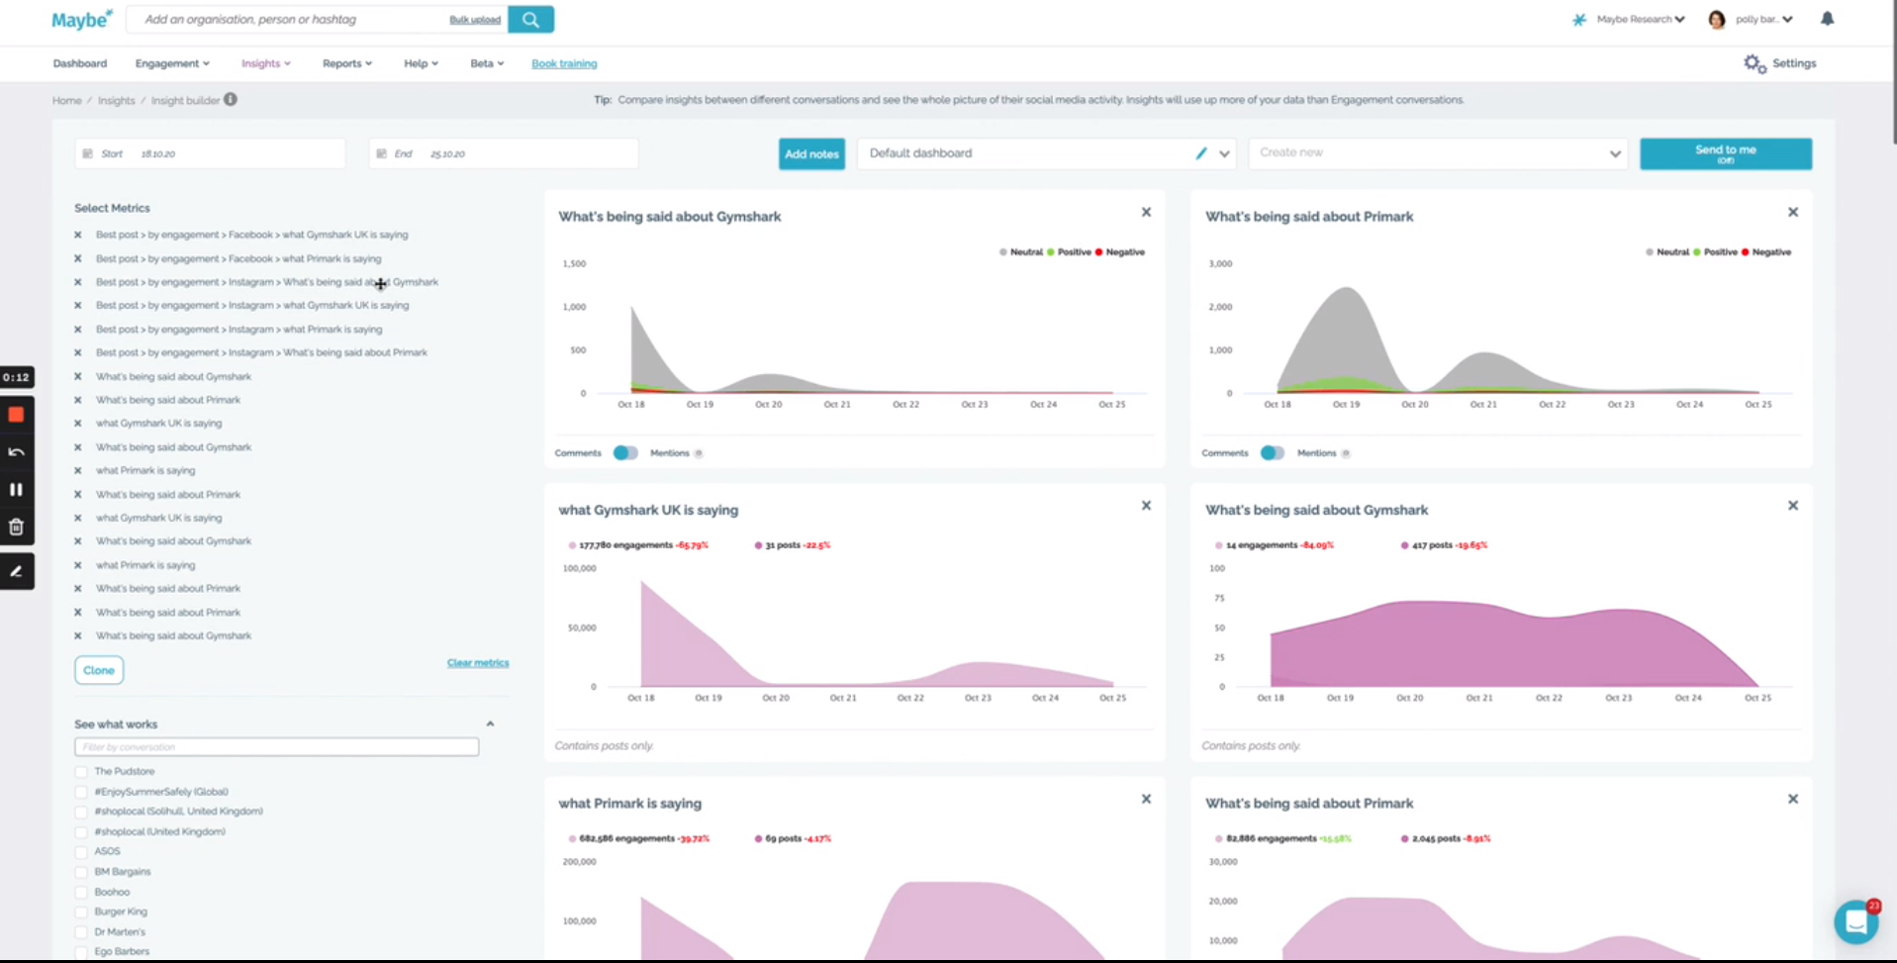Open the Insights menu
1897x963 pixels.
click(x=265, y=63)
